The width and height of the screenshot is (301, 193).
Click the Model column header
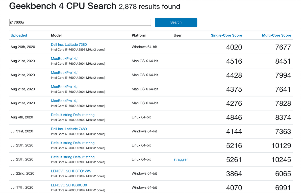pos(56,35)
